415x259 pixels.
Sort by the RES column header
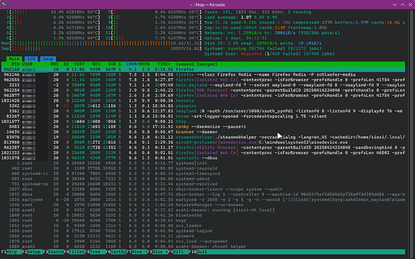96,64
